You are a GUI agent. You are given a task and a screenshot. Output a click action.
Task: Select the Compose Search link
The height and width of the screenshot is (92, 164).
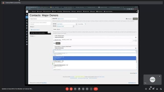point(35,30)
